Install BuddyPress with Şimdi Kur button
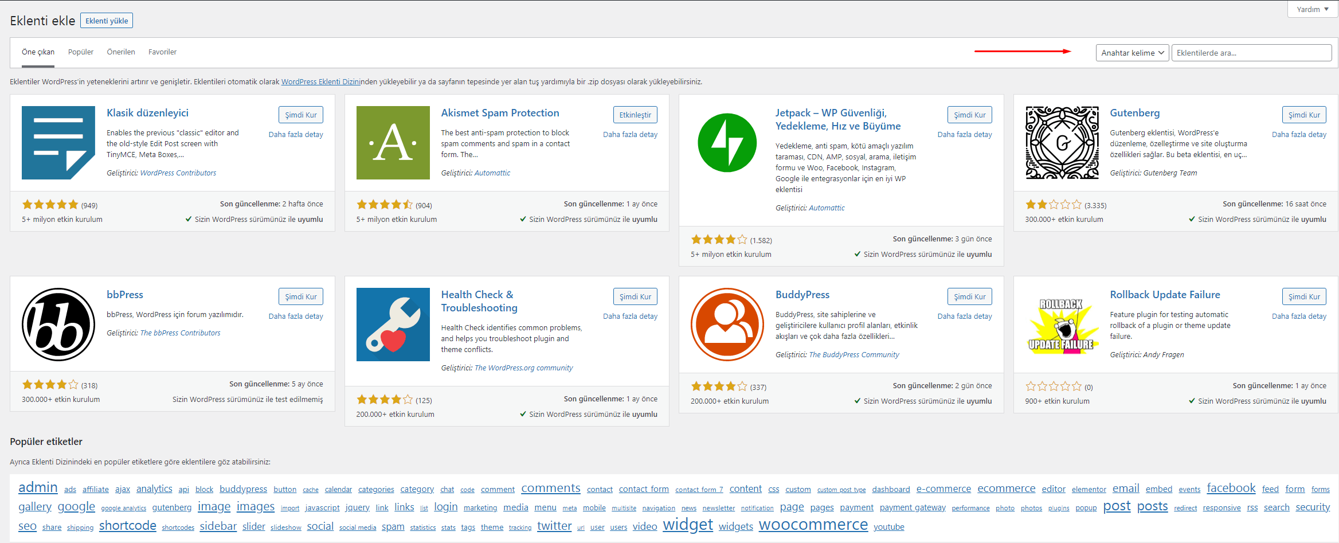Viewport: 1339px width, 543px height. [970, 296]
